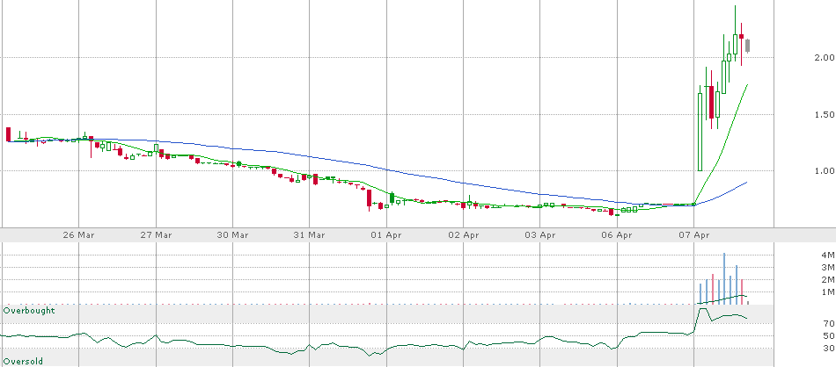Image resolution: width=836 pixels, height=367 pixels.
Task: Click the 4M volume axis label
Action: 828,255
